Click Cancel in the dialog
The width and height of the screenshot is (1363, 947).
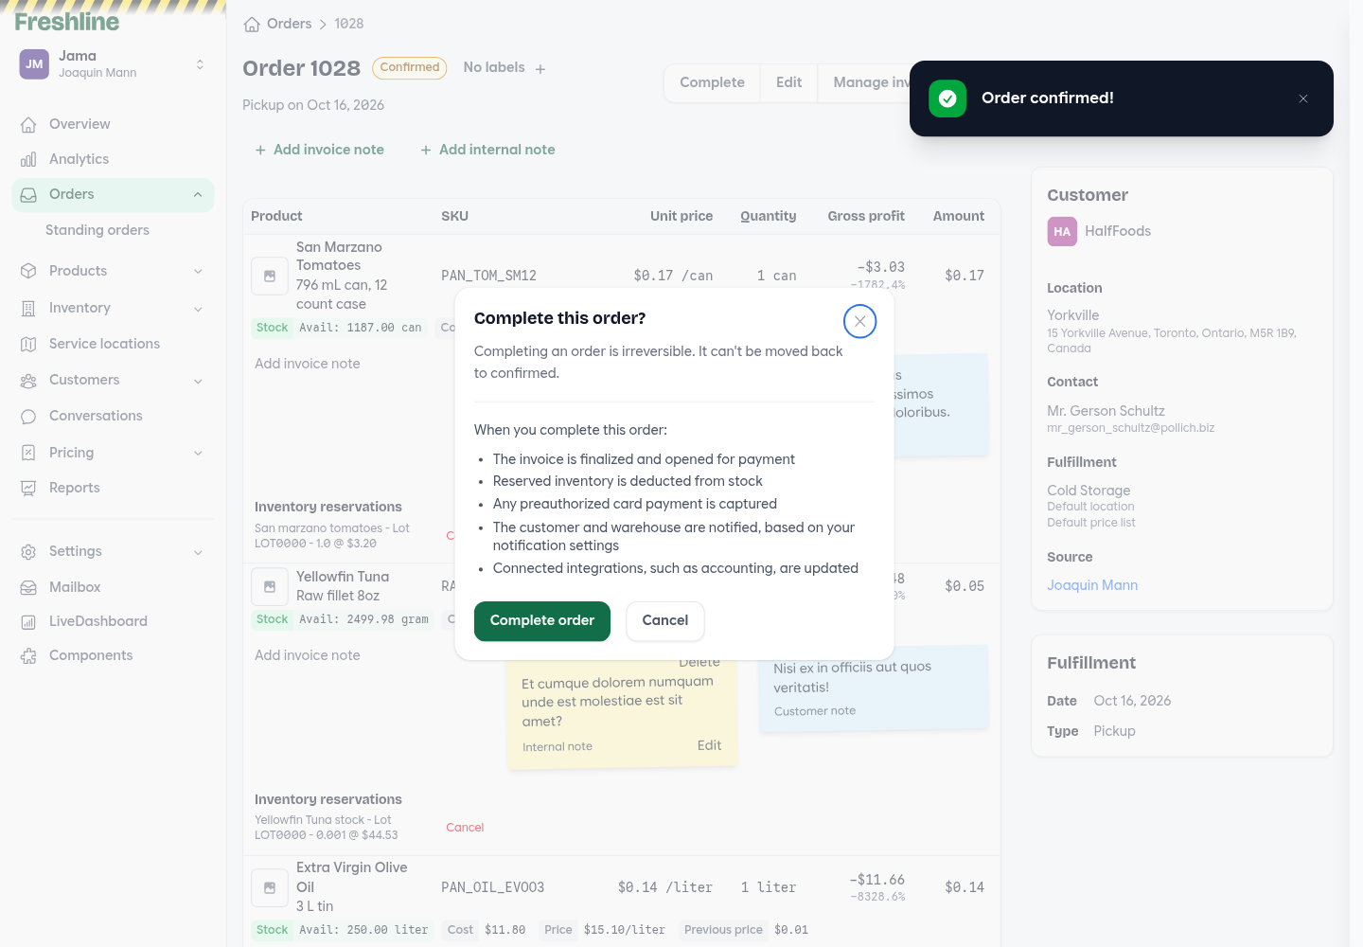click(x=665, y=621)
